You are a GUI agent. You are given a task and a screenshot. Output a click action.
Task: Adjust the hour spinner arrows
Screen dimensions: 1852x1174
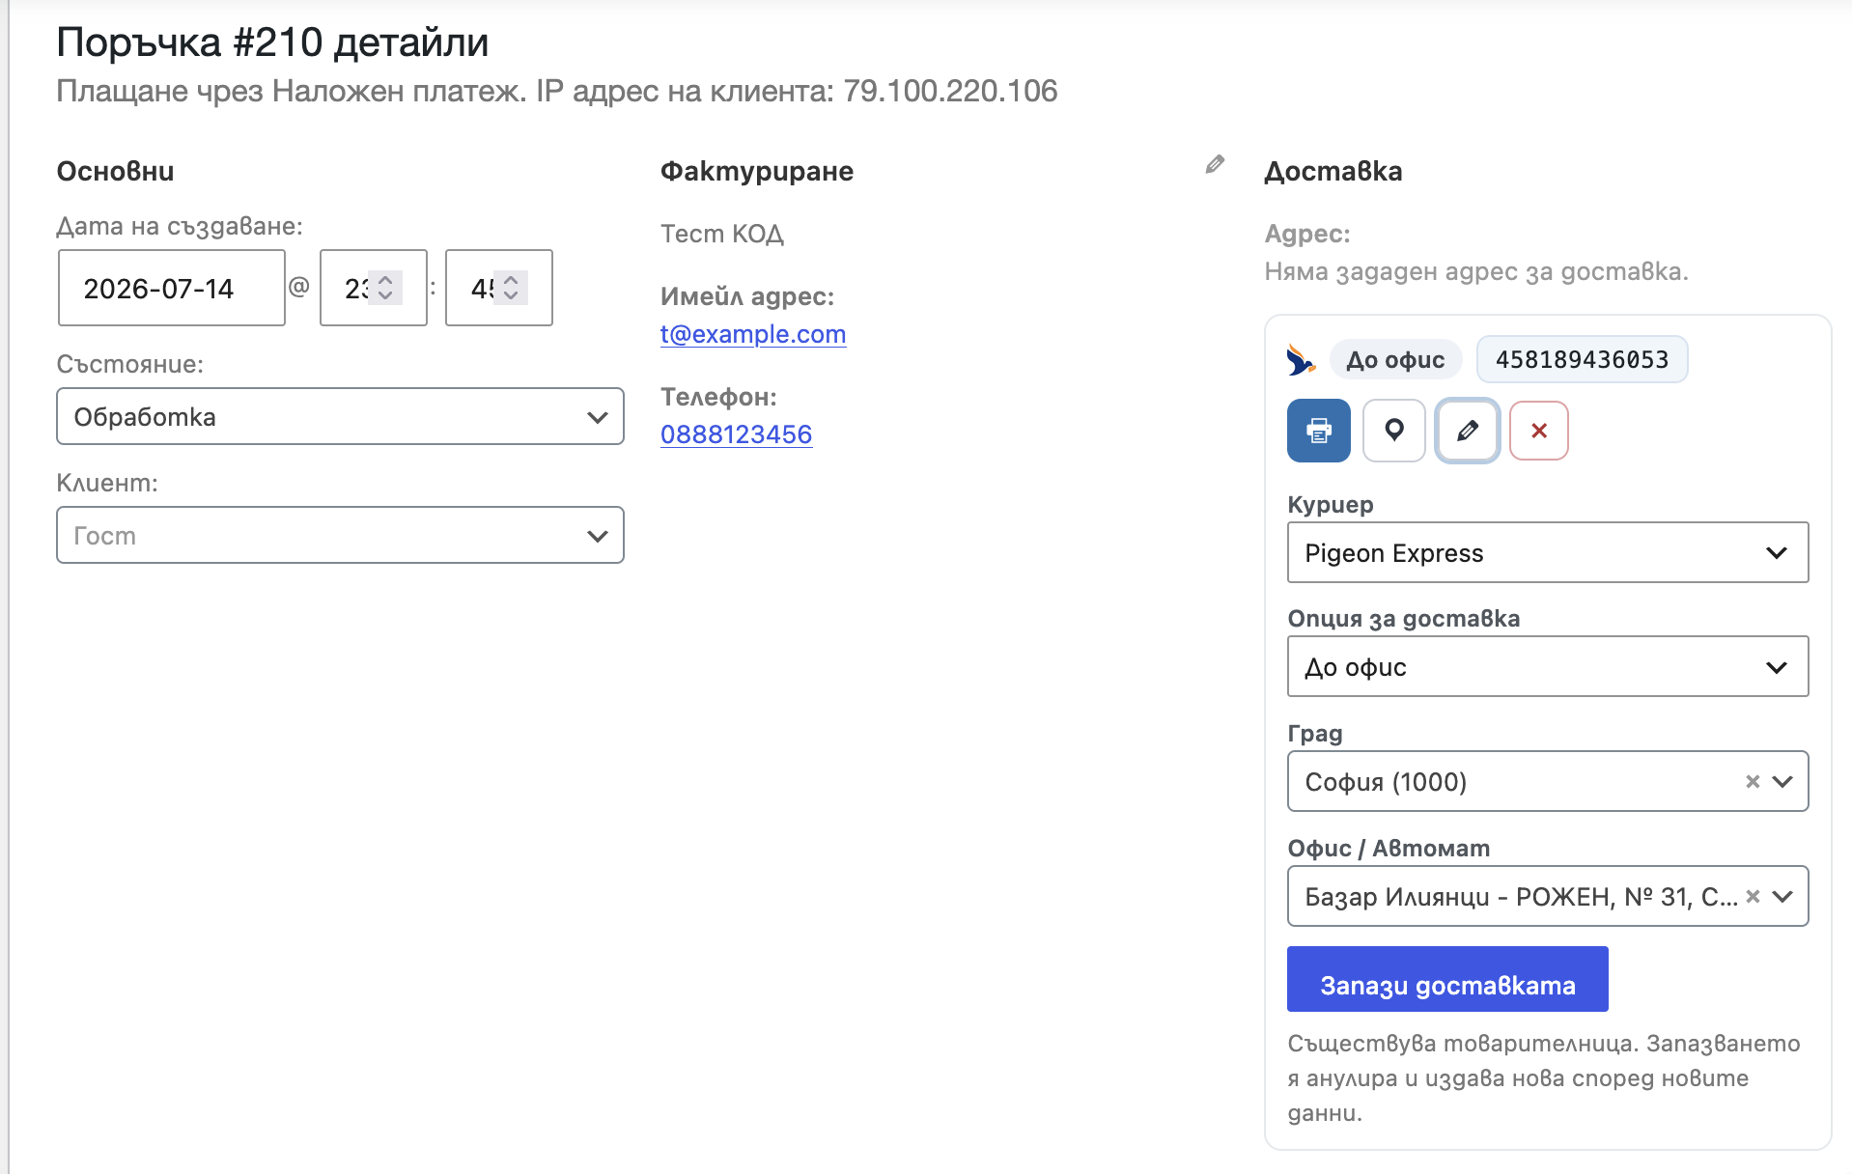point(385,287)
